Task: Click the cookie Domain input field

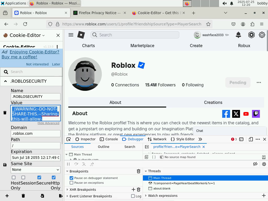Action: coord(36,133)
